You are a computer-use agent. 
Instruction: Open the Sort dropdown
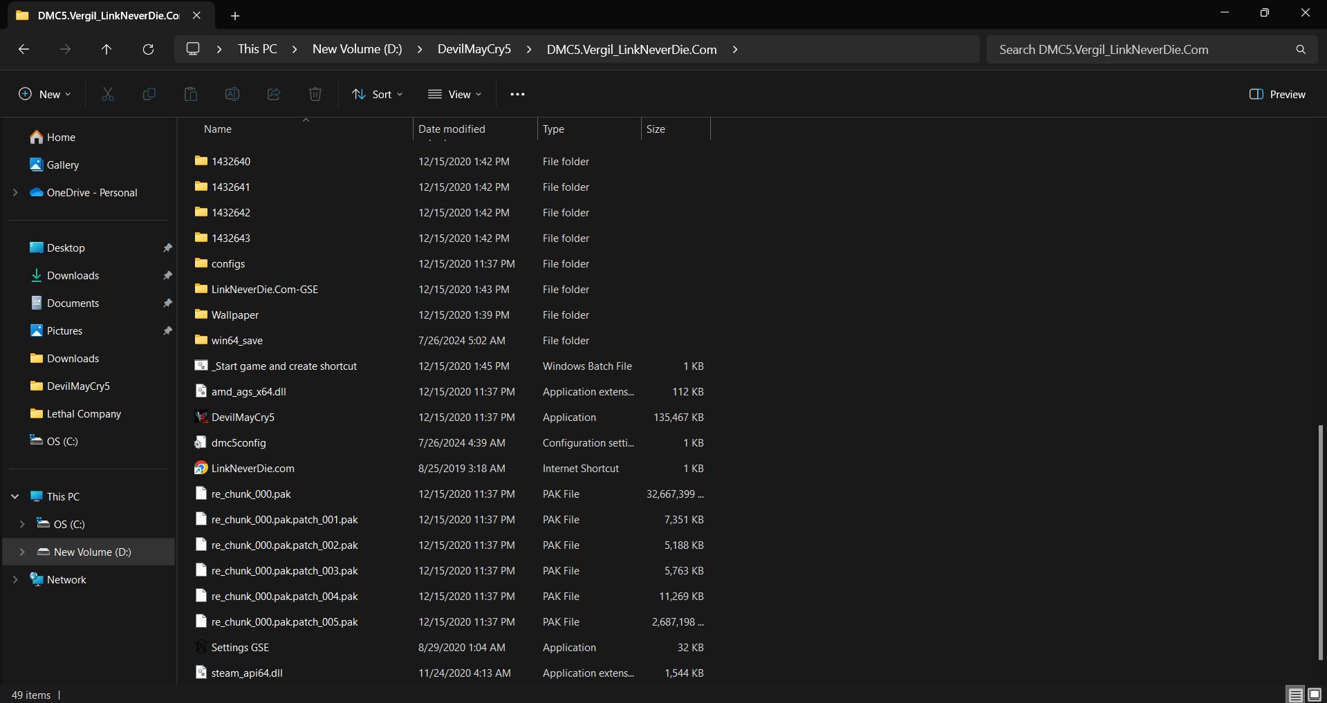pos(377,94)
